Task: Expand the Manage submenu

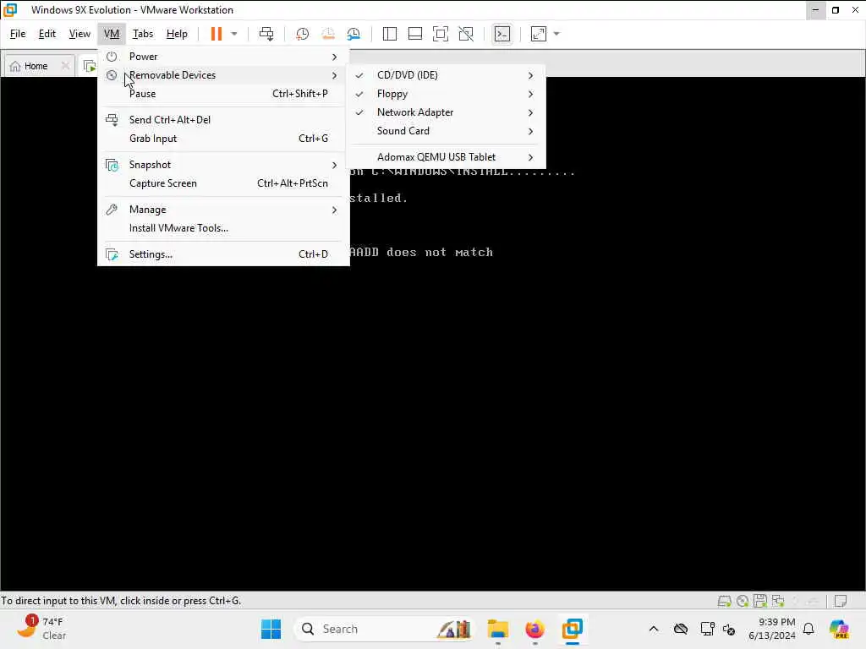Action: click(223, 210)
